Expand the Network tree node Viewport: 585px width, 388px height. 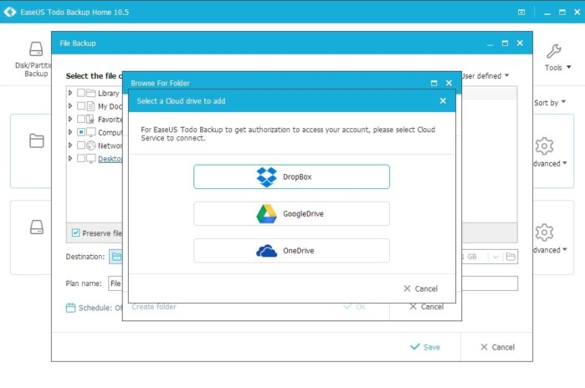point(70,145)
